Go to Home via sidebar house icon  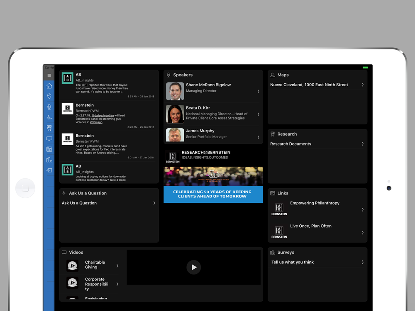tap(49, 86)
